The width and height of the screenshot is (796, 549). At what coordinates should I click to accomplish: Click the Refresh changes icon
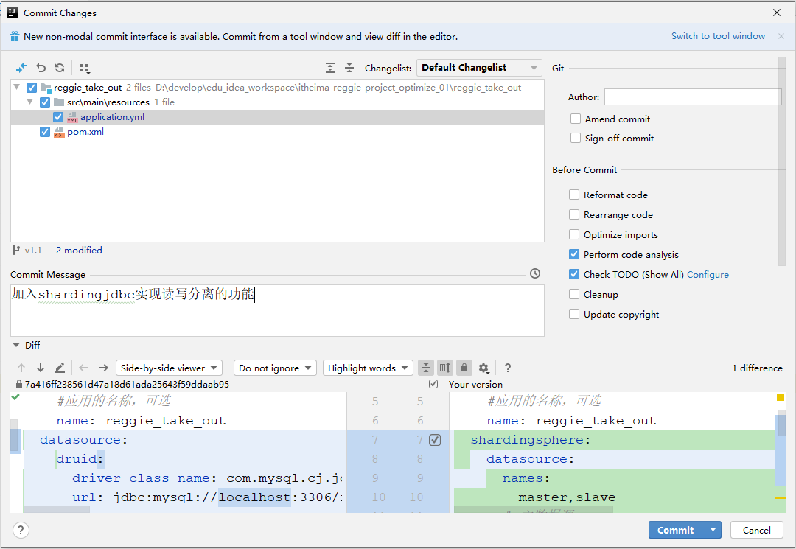[60, 68]
